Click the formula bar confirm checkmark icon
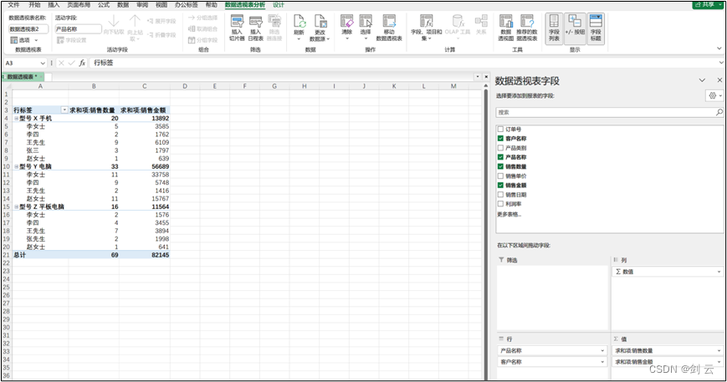 point(71,63)
